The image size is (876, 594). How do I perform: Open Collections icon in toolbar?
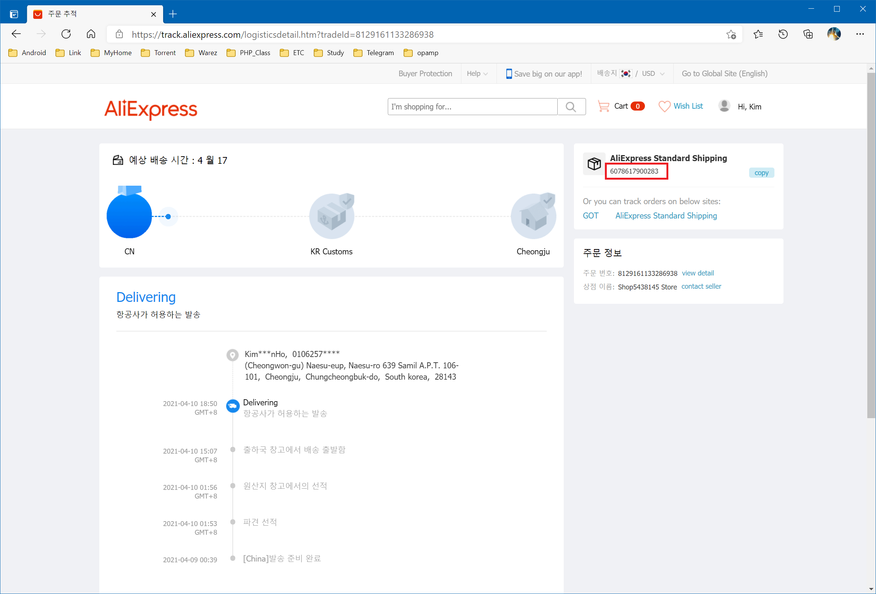[x=808, y=34]
